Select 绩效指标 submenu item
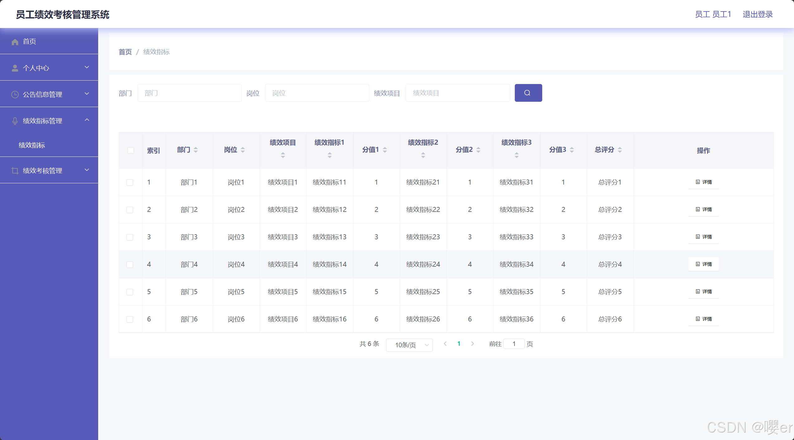Viewport: 794px width, 440px height. point(32,145)
